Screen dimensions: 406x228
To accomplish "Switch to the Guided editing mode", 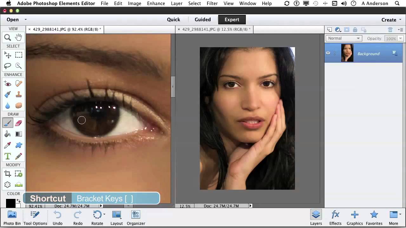I will pos(203,20).
